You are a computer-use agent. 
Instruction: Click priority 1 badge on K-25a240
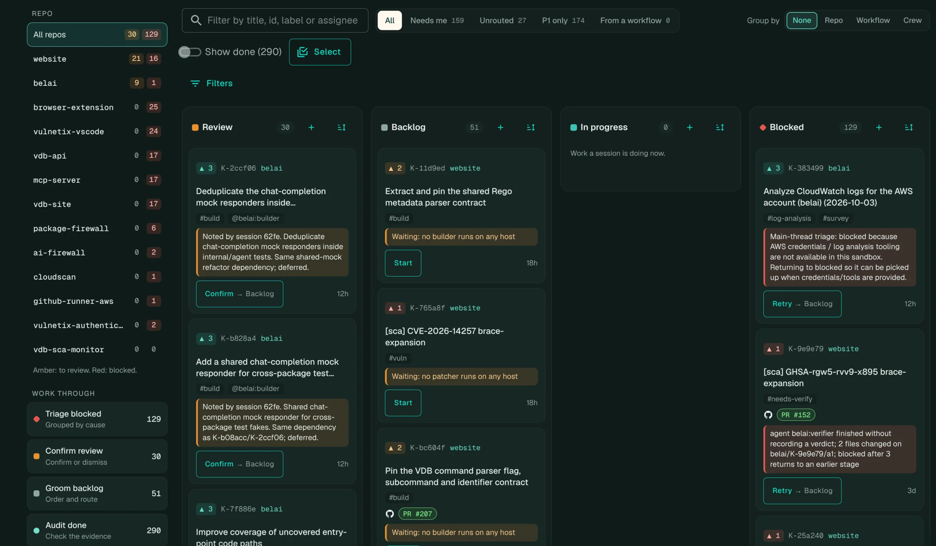point(773,536)
